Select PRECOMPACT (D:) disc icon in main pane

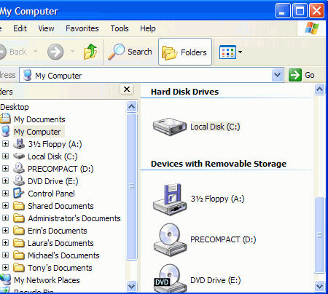pos(170,240)
